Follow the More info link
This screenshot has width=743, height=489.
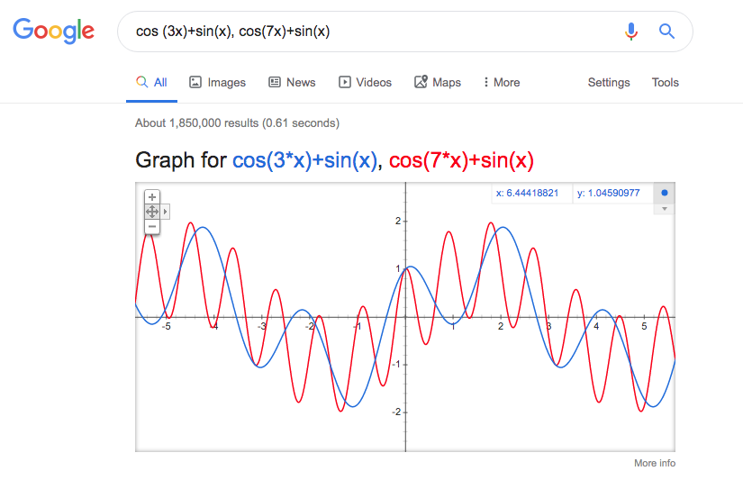coord(655,463)
